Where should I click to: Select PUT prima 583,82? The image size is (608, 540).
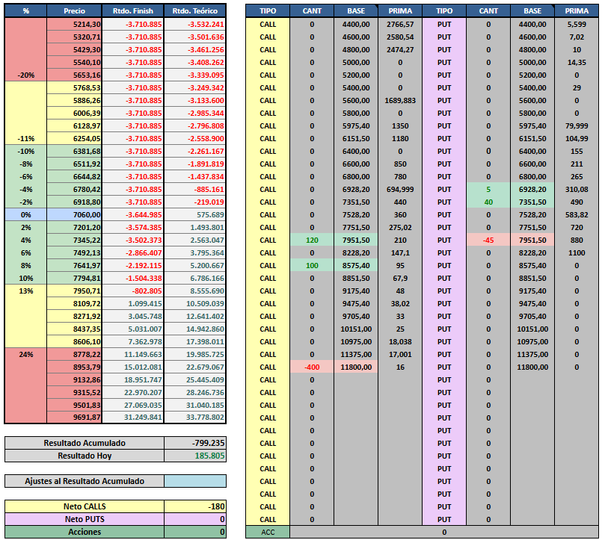[577, 214]
